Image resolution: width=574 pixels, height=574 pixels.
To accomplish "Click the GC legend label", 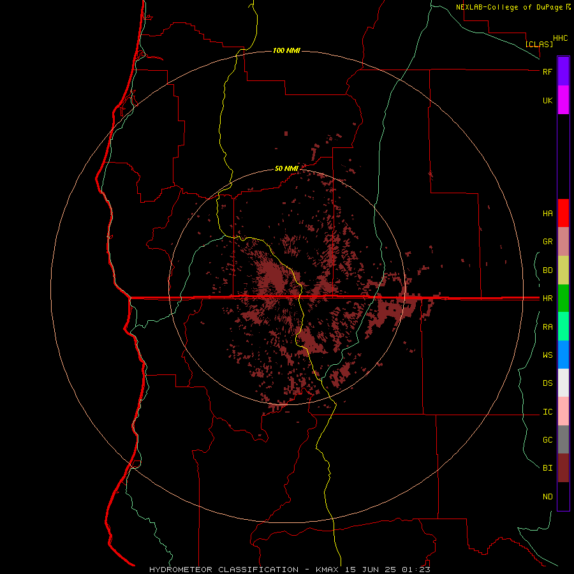I will click(x=547, y=440).
